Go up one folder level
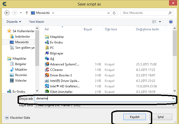179x124 pixels. click(x=27, y=13)
